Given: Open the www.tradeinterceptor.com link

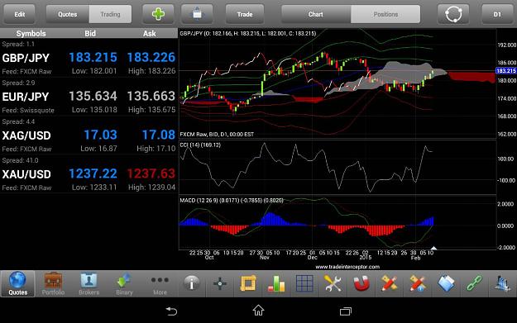Looking at the screenshot, I should point(347,267).
